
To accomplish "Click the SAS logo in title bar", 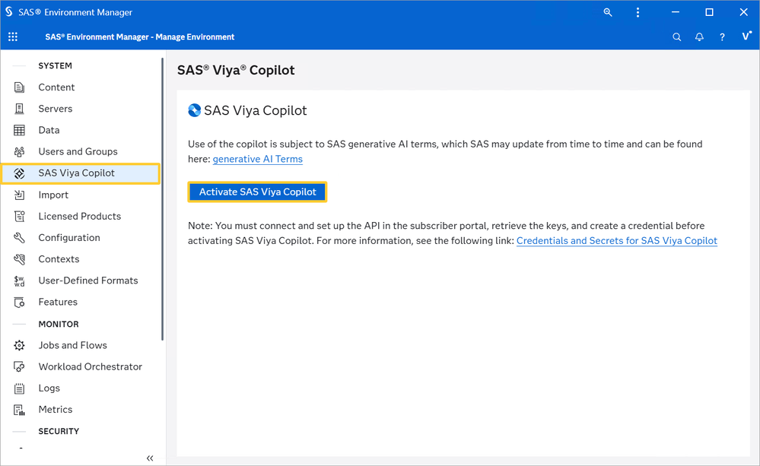I will tap(8, 11).
